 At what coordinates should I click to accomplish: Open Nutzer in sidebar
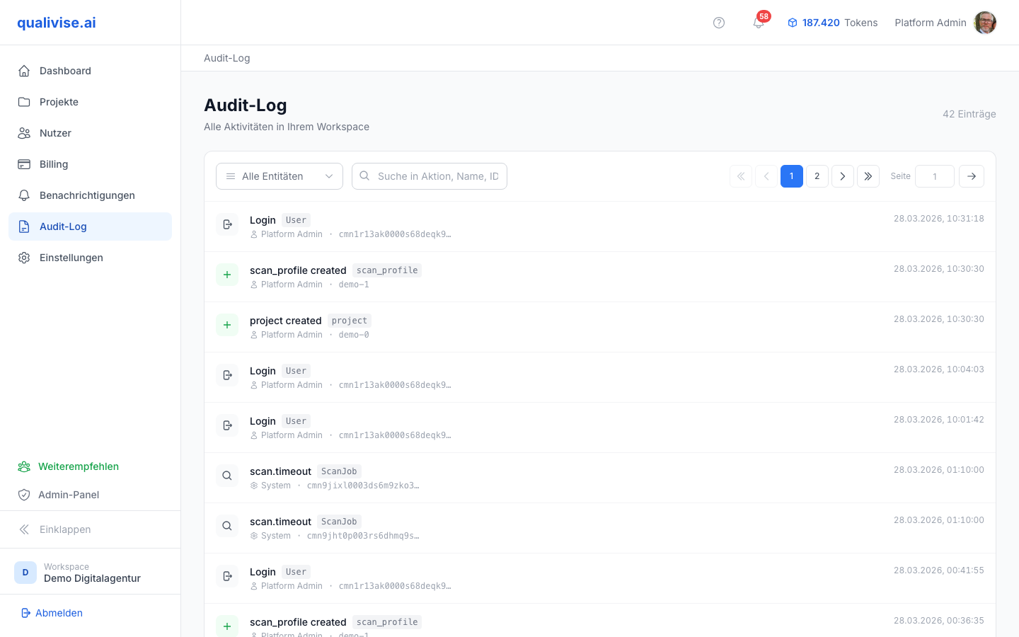pyautogui.click(x=90, y=133)
